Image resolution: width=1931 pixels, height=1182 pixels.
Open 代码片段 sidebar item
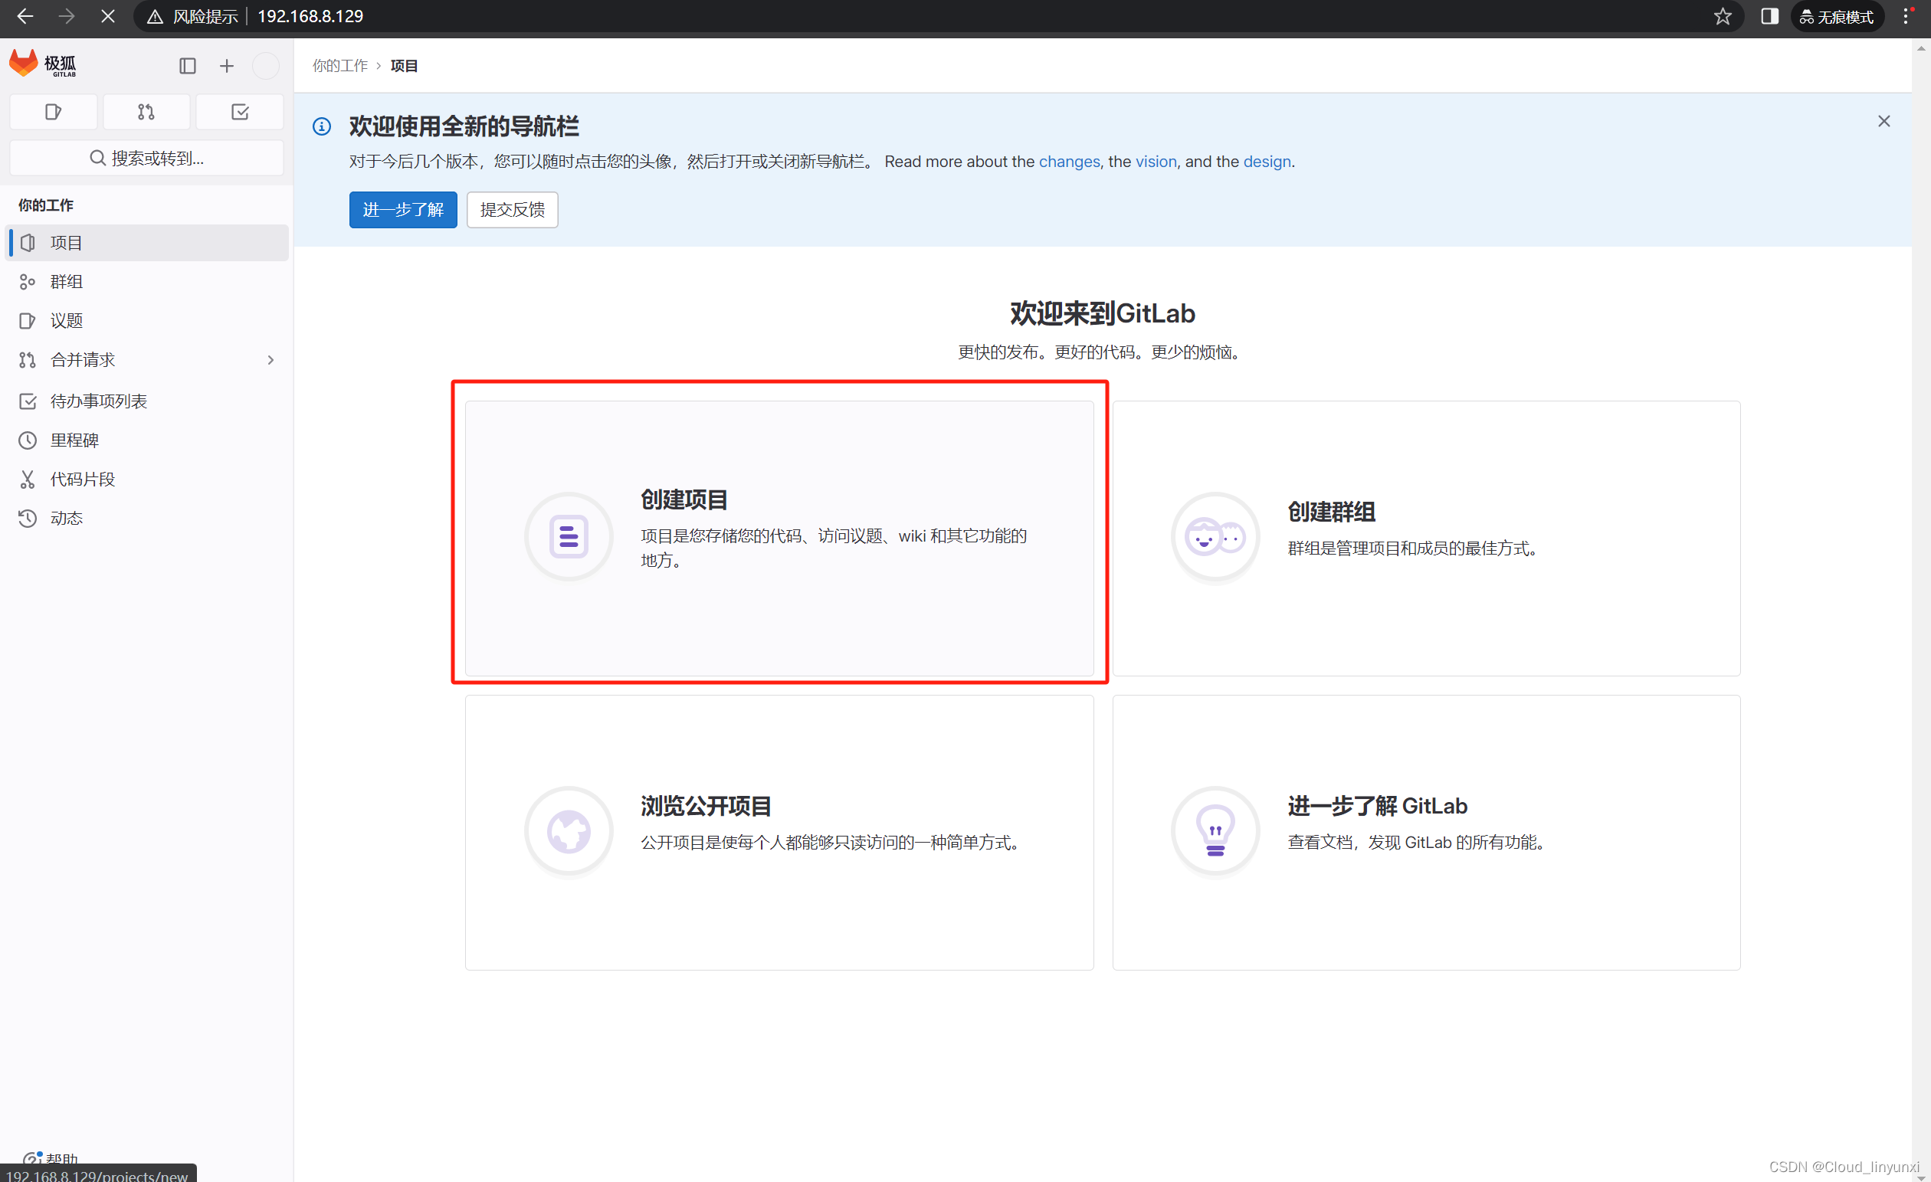82,480
